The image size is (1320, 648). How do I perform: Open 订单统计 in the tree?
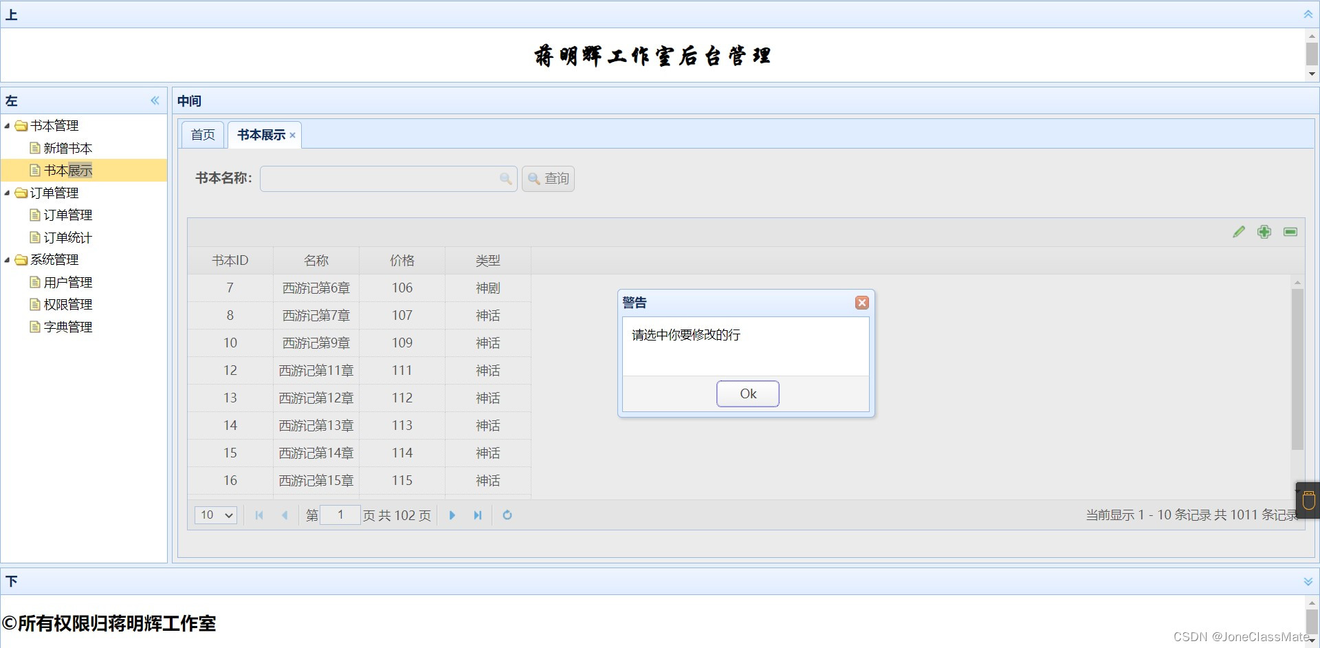click(x=67, y=237)
